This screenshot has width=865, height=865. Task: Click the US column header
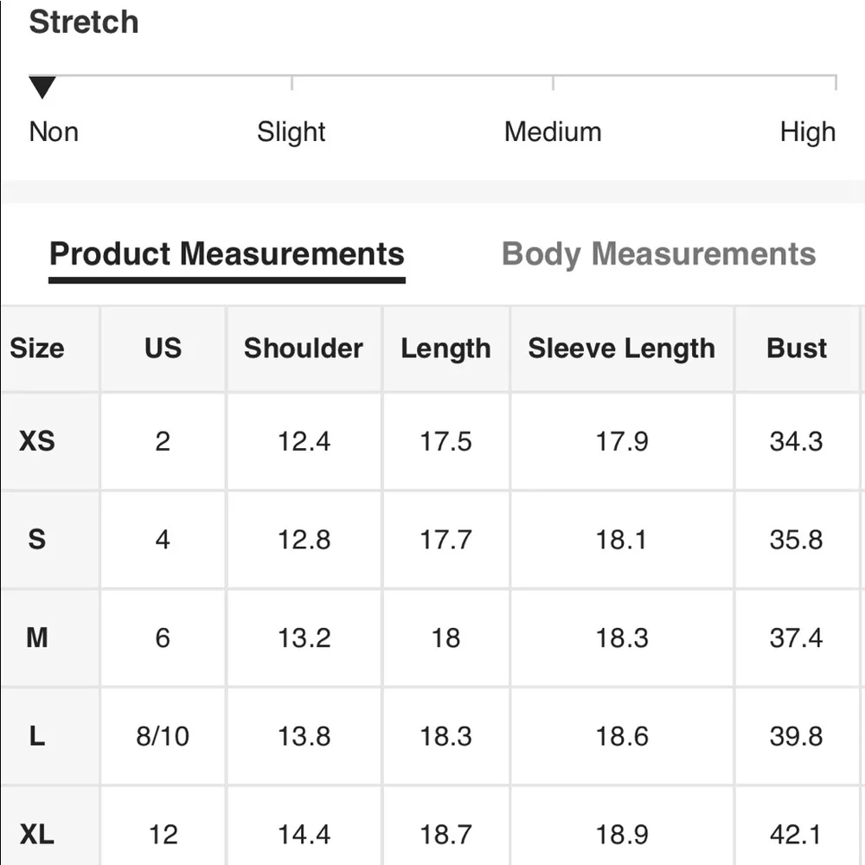pos(163,349)
